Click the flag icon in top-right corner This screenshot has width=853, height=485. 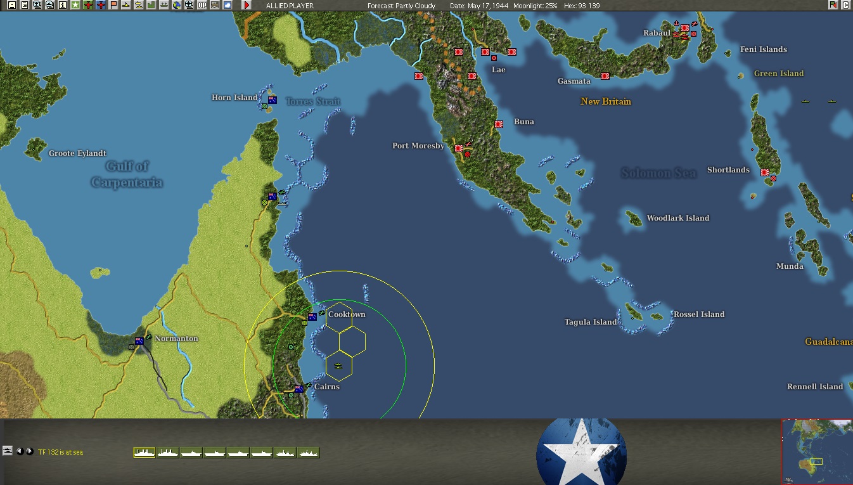point(833,5)
